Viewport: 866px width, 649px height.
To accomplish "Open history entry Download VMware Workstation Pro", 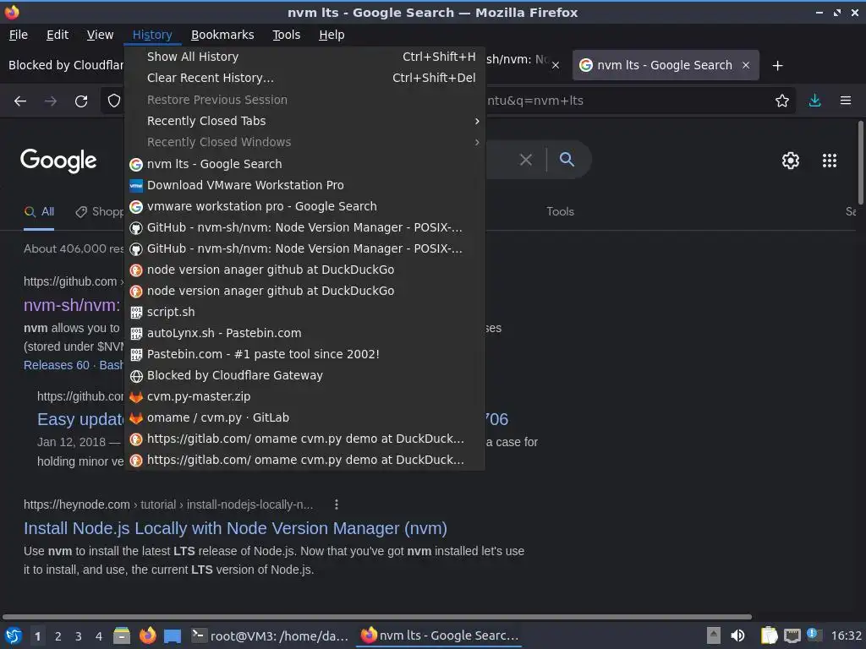I will coord(304,185).
